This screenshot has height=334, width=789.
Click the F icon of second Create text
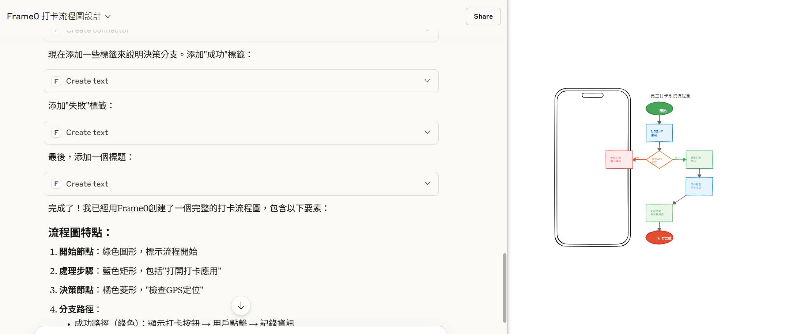pyautogui.click(x=56, y=133)
